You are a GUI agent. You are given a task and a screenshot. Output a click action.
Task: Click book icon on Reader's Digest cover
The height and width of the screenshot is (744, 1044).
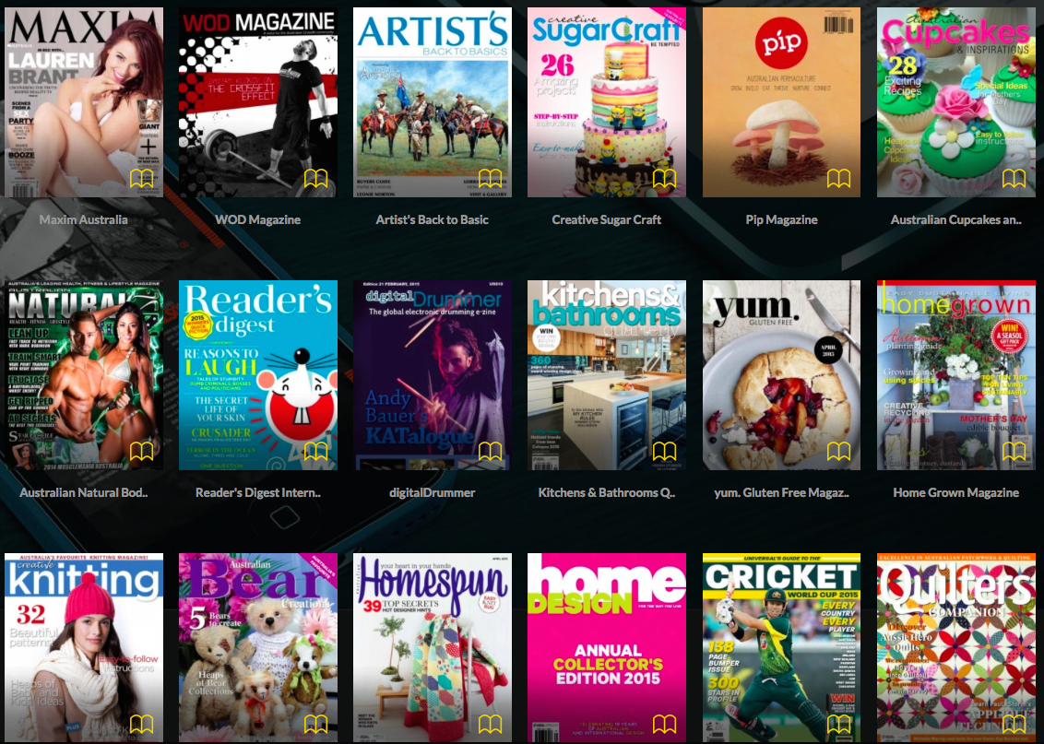[x=315, y=452]
